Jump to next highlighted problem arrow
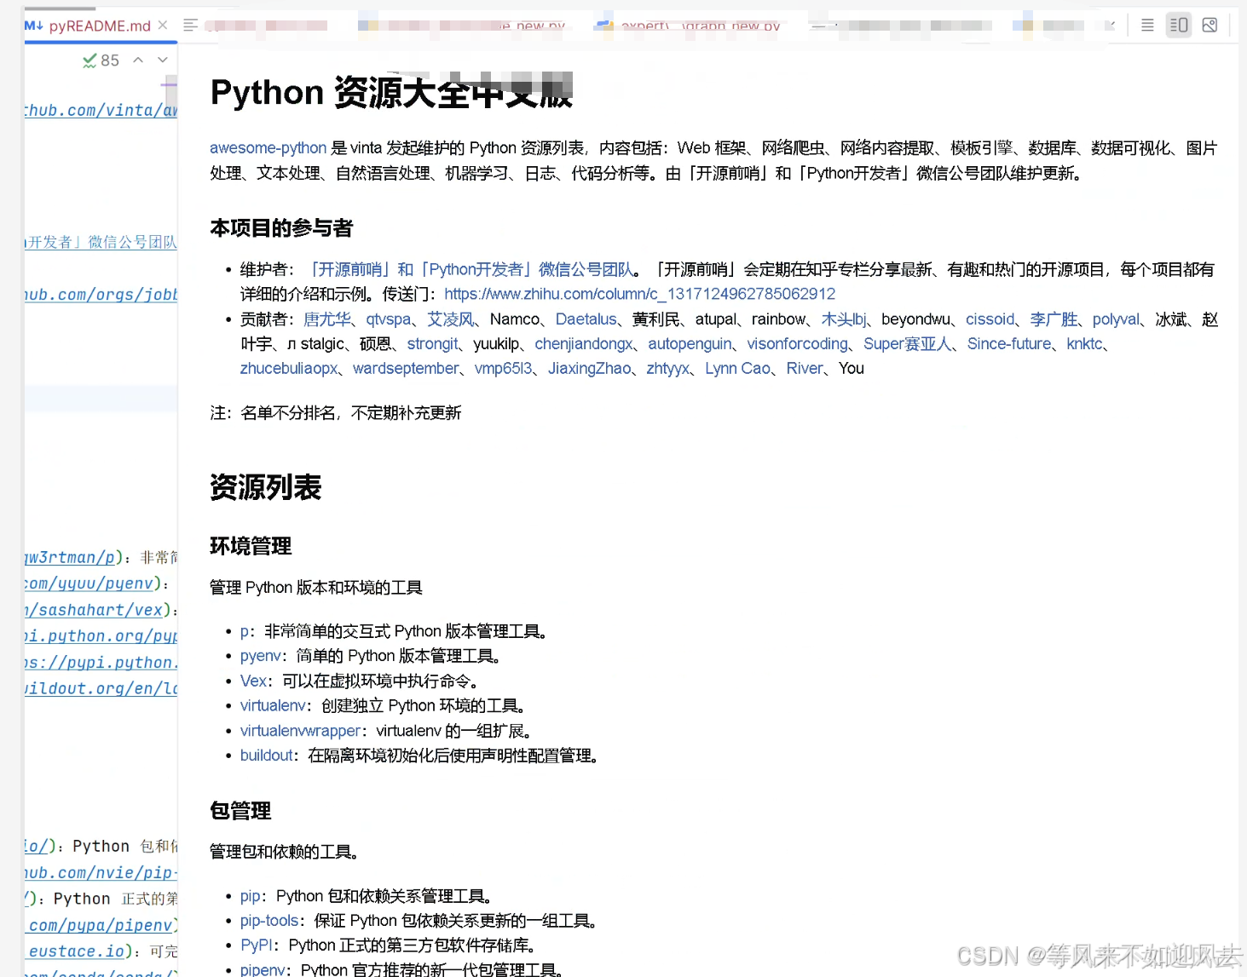The image size is (1247, 977). tap(163, 60)
